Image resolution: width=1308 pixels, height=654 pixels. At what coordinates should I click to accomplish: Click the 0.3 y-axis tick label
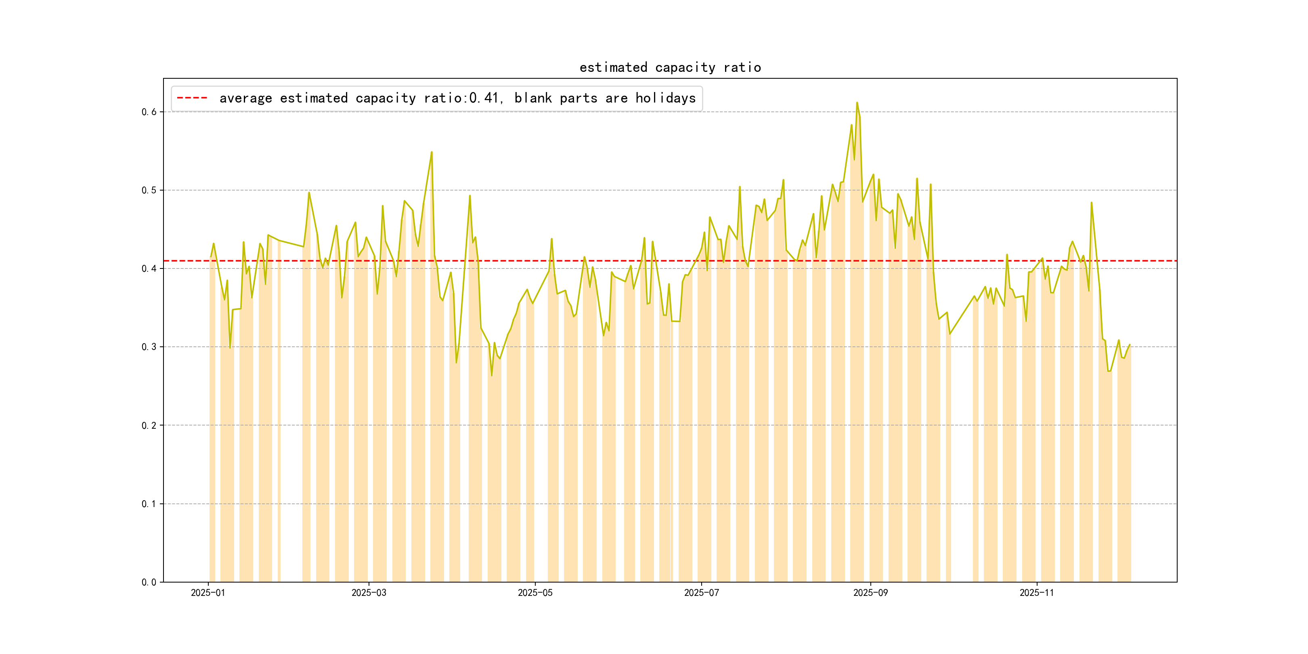tap(149, 347)
